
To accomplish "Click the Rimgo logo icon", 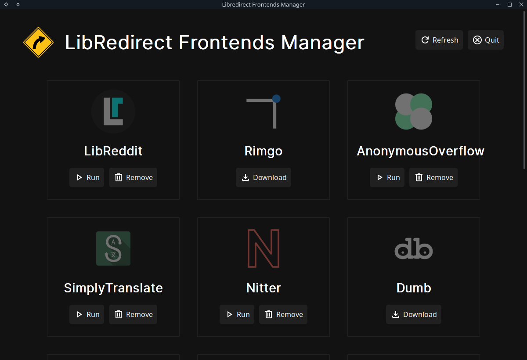I will click(263, 112).
